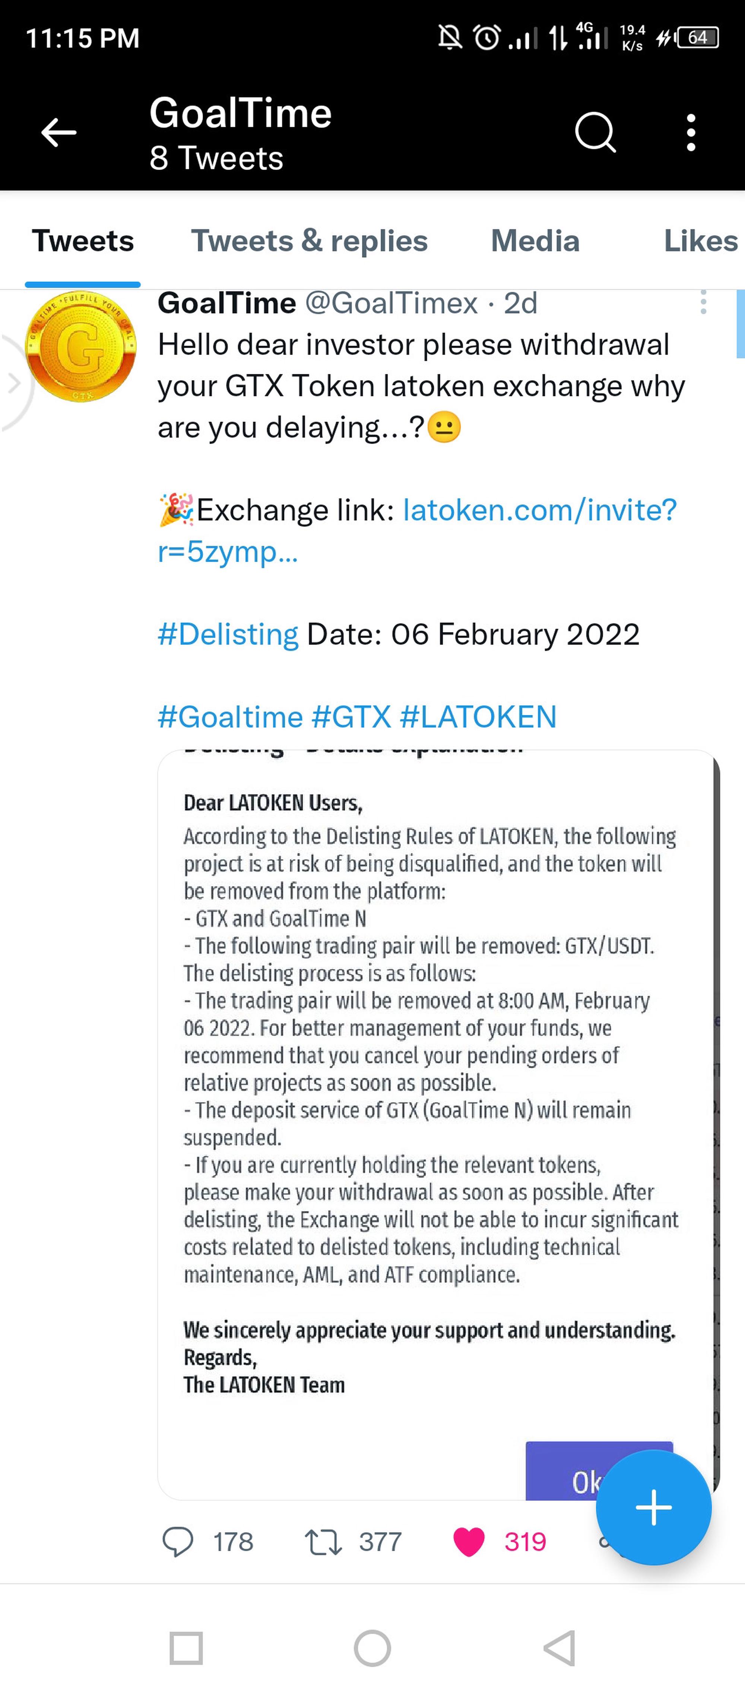Tap the #Delisting hashtag
Screen dimensions: 745x1698
tap(228, 634)
